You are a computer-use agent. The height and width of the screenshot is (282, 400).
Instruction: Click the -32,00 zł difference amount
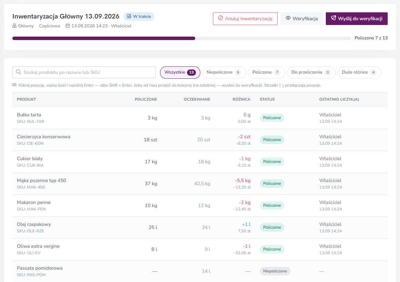242,253
